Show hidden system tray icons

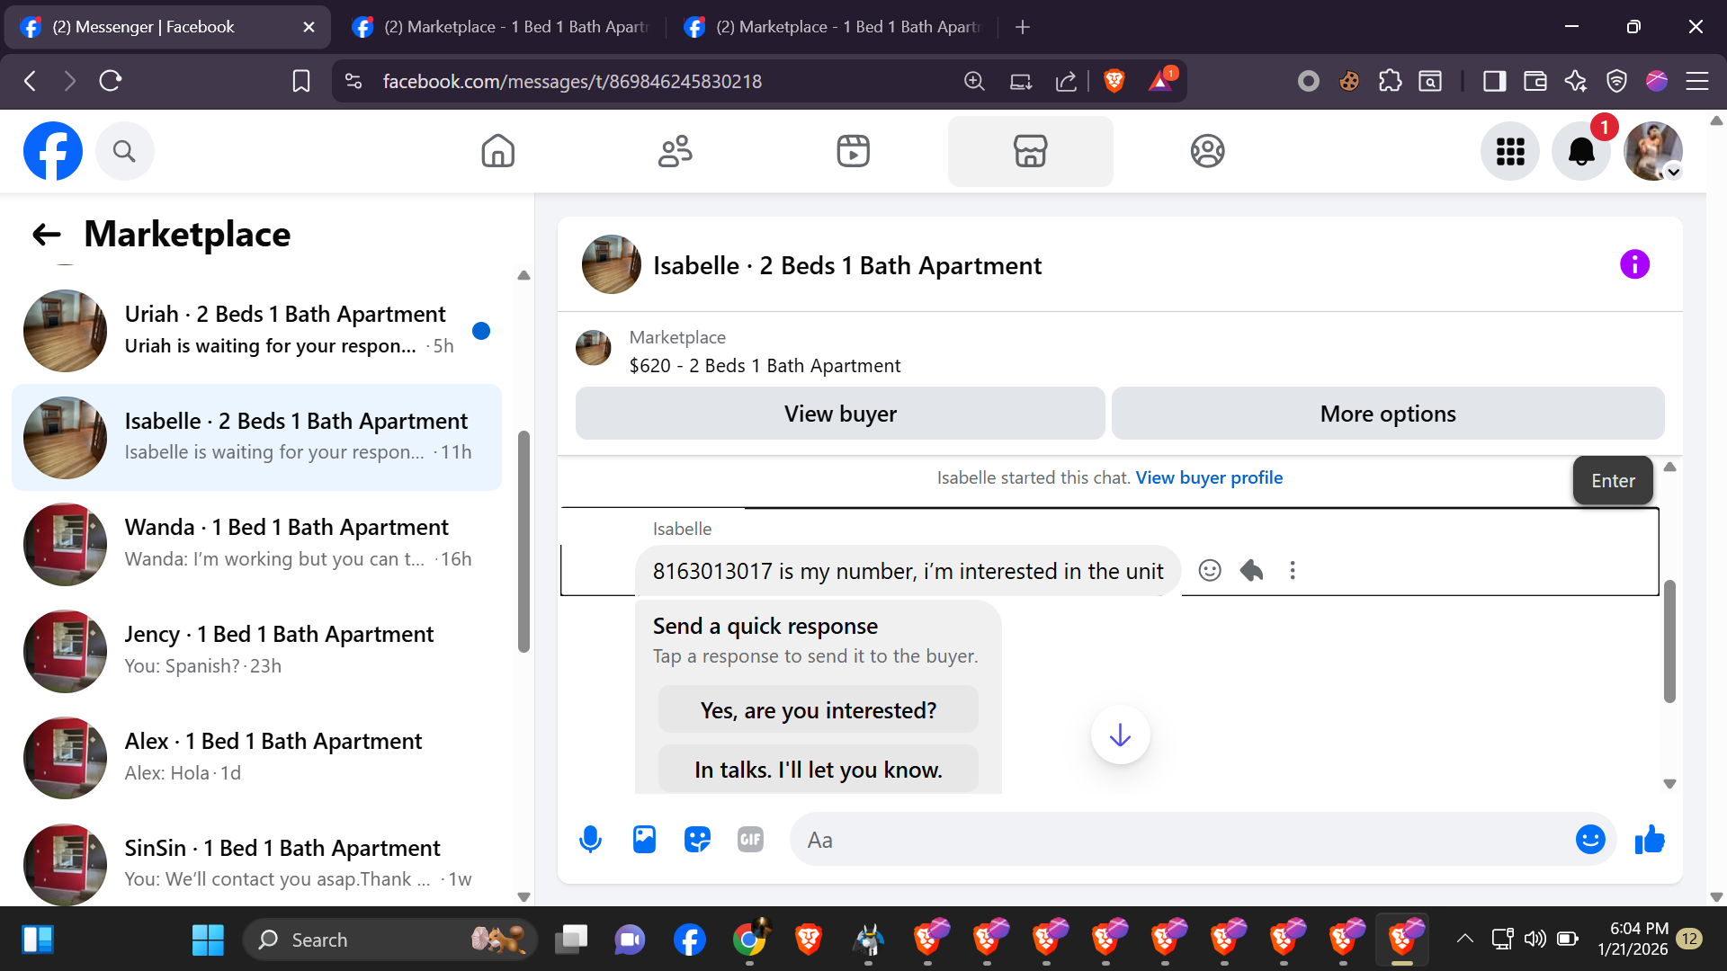(1464, 939)
